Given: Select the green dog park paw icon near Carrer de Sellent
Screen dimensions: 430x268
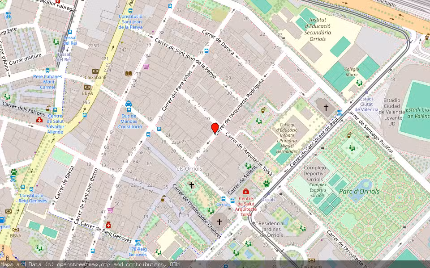Looking at the screenshot, I should 267,184.
